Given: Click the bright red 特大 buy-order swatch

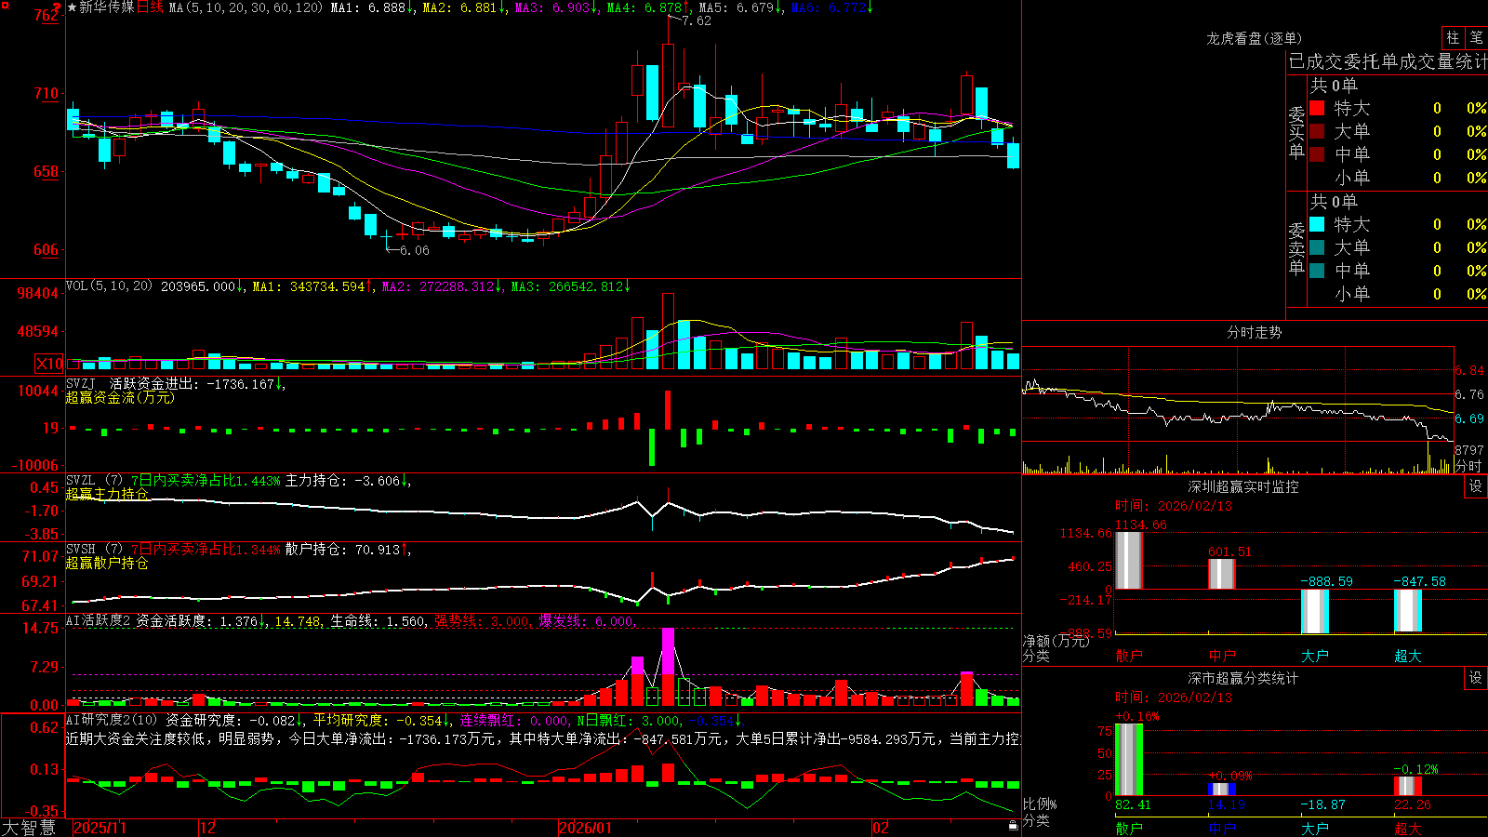Looking at the screenshot, I should click(x=1317, y=108).
